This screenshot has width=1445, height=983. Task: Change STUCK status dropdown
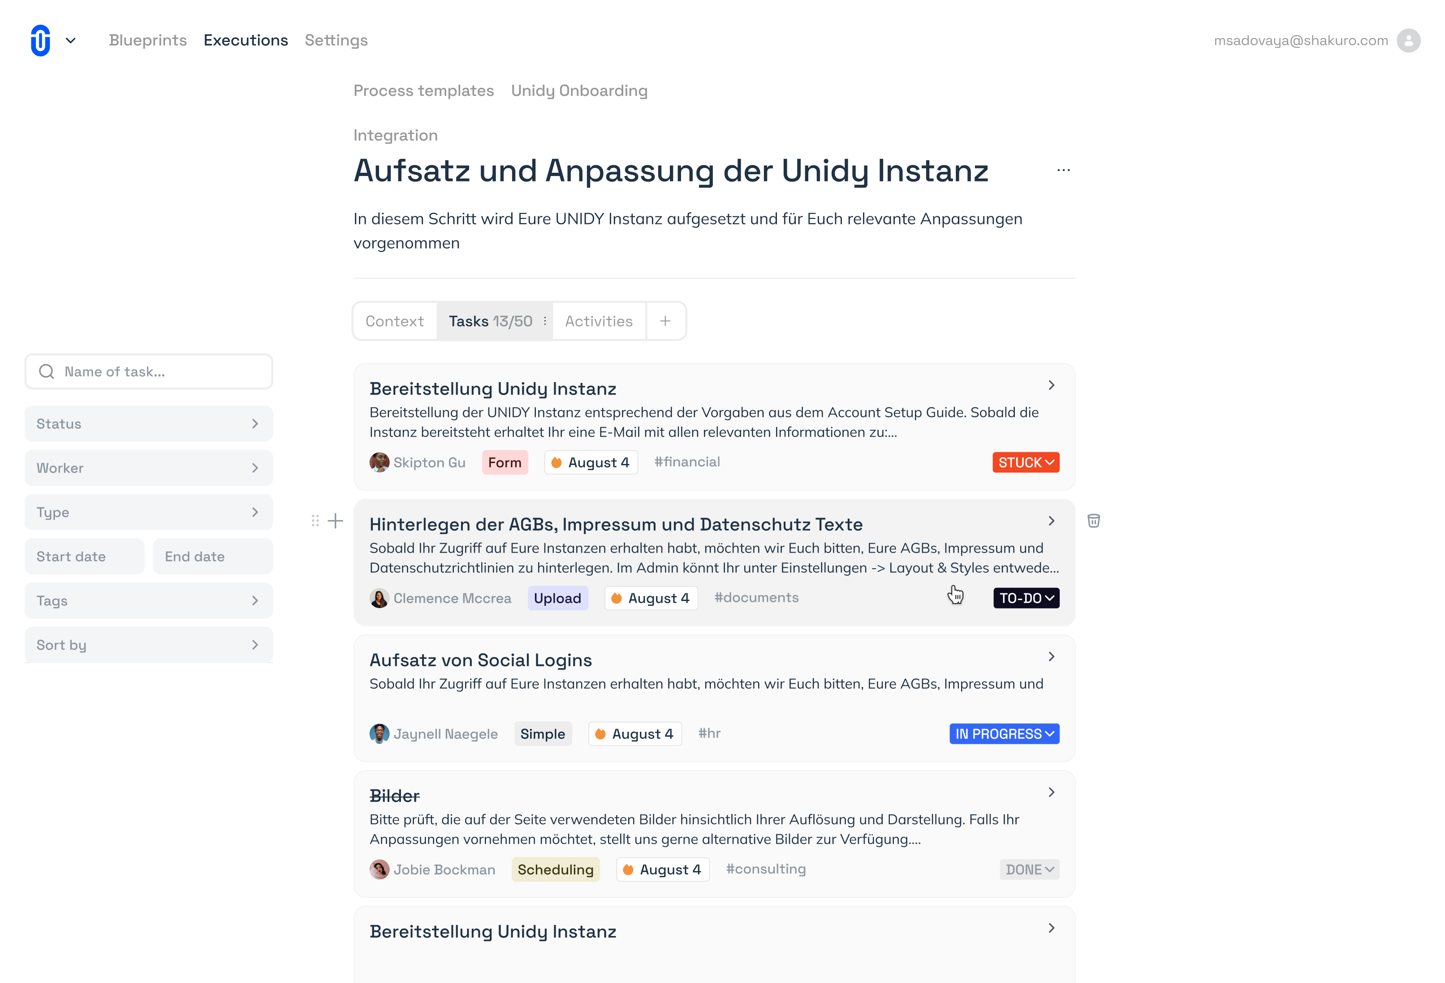(x=1026, y=462)
